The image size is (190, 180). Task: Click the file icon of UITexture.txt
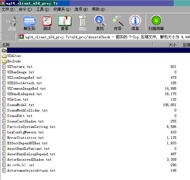4,67
